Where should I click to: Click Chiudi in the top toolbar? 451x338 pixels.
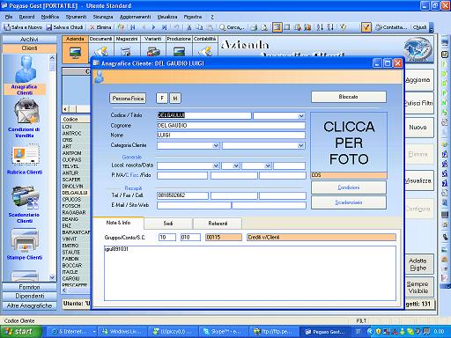pyautogui.click(x=419, y=27)
